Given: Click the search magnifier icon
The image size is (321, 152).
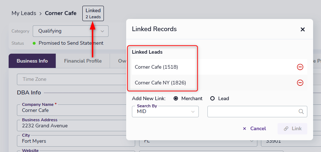Looking at the screenshot, I should [301, 112].
